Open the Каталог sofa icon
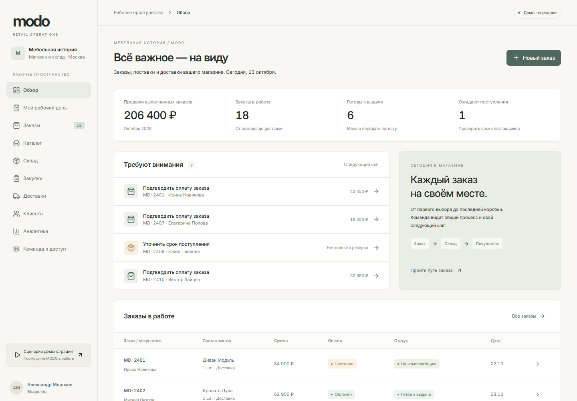The image size is (577, 401). point(16,143)
